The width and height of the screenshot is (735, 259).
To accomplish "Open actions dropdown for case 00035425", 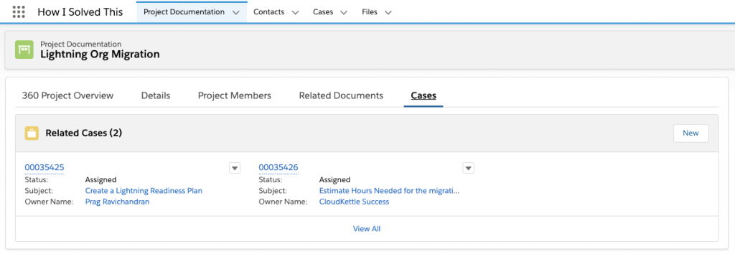I will [235, 168].
